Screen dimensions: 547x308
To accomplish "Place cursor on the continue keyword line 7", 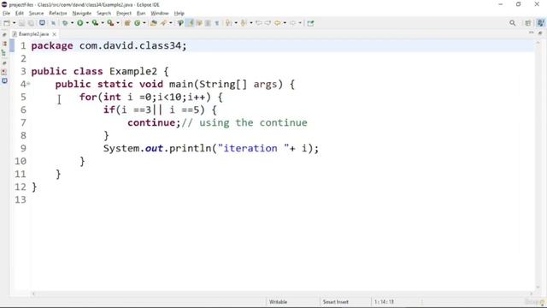I will pos(151,122).
